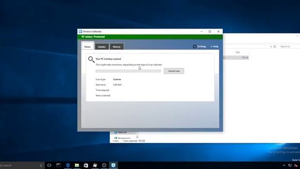Select Network in File Explorer navigation pane
Image resolution: width=300 pixels, height=169 pixels.
point(122,132)
